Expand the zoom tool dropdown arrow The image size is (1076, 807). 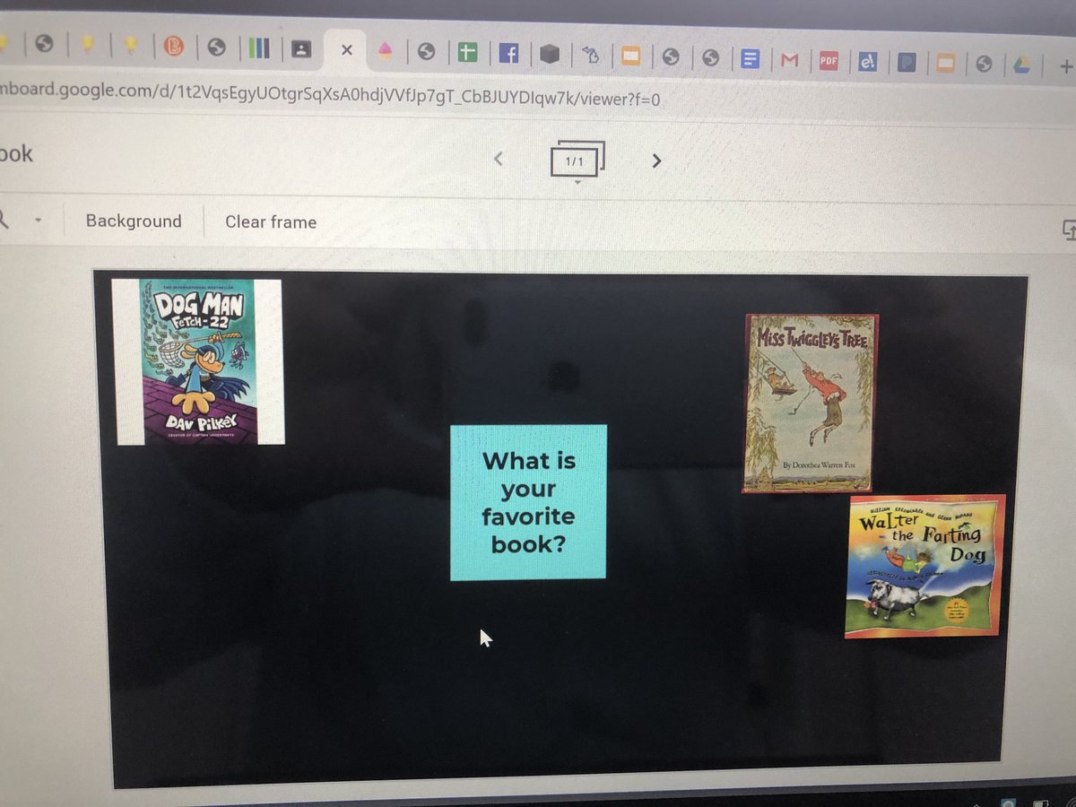pos(38,221)
